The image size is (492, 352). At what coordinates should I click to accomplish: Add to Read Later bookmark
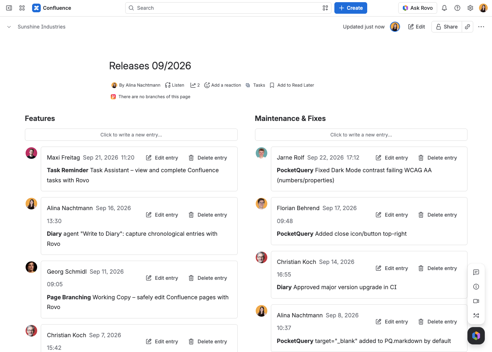pos(292,85)
